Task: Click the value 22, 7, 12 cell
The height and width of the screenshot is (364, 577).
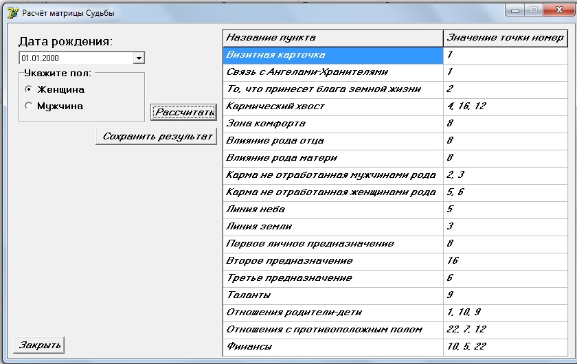Action: [x=506, y=330]
